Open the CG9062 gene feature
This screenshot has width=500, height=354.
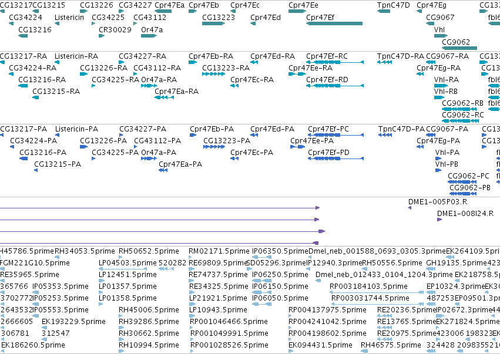[x=459, y=48]
